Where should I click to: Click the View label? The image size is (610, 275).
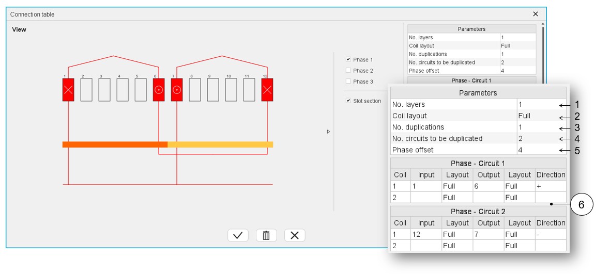point(19,29)
